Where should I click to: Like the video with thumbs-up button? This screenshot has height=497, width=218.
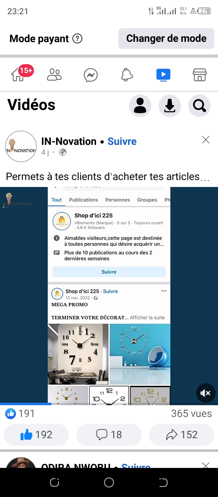click(36, 435)
